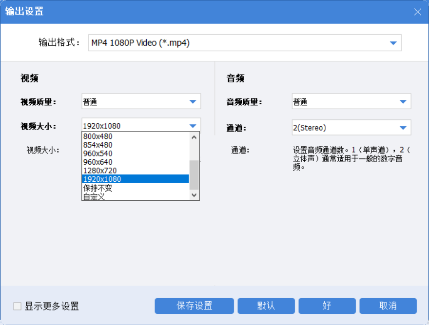Pick the highlighted 1920x1080 option
This screenshot has width=429, height=325.
click(x=136, y=179)
